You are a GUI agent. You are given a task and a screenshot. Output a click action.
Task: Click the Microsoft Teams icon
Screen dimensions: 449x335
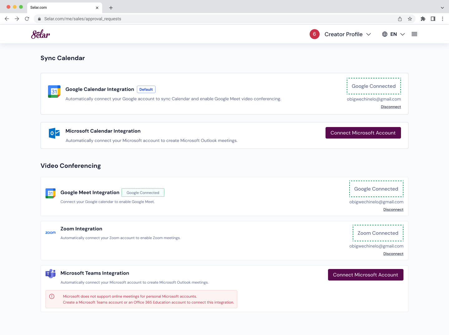(x=51, y=274)
